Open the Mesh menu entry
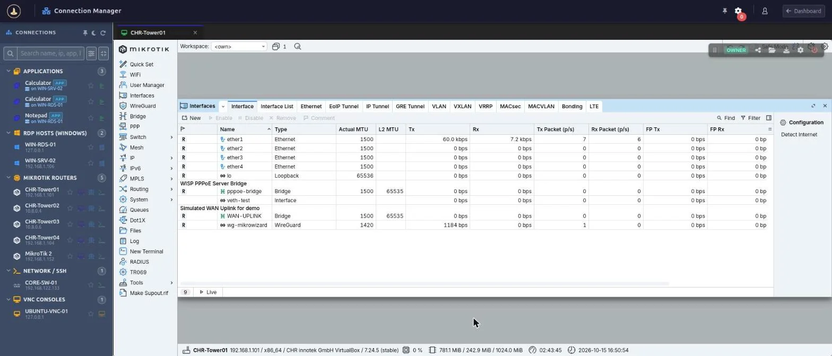 tap(136, 147)
